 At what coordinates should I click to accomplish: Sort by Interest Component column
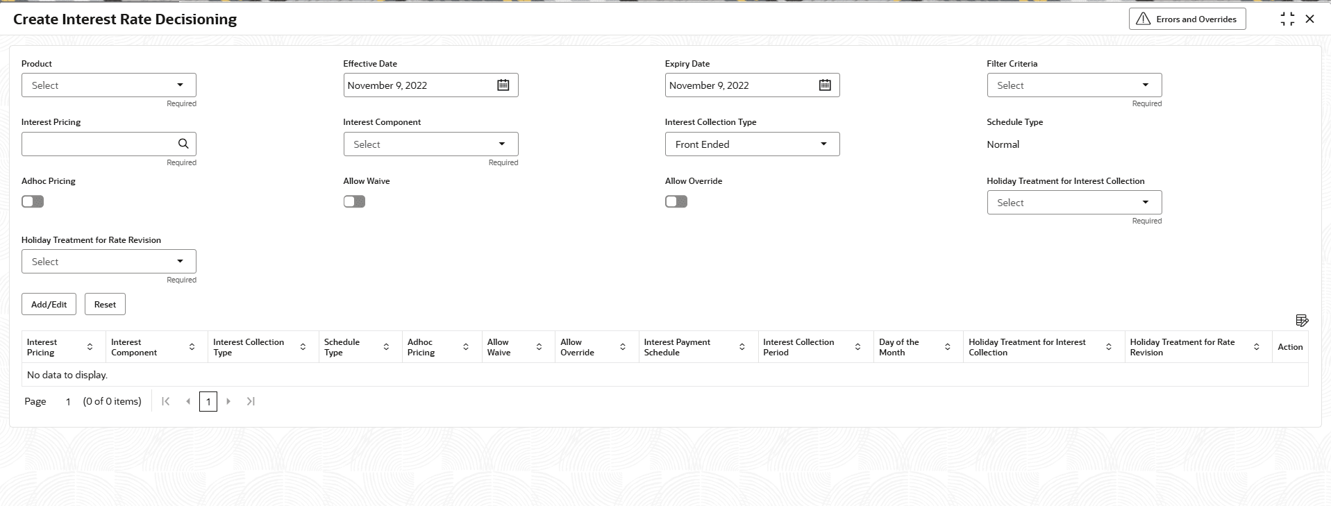(x=192, y=347)
